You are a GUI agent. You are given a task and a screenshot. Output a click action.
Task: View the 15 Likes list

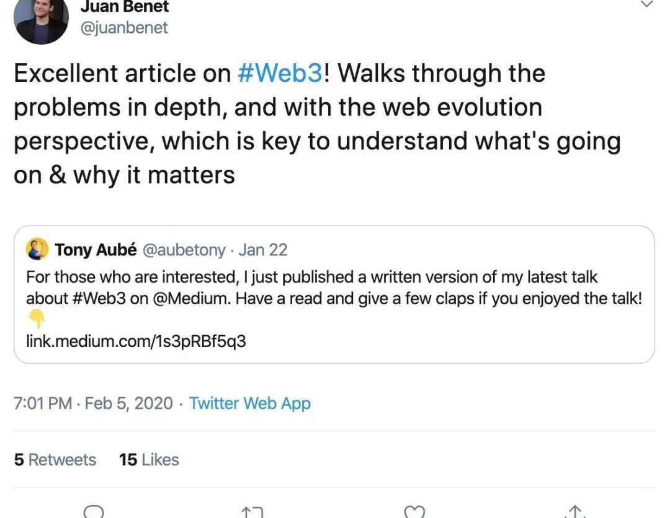(x=149, y=460)
